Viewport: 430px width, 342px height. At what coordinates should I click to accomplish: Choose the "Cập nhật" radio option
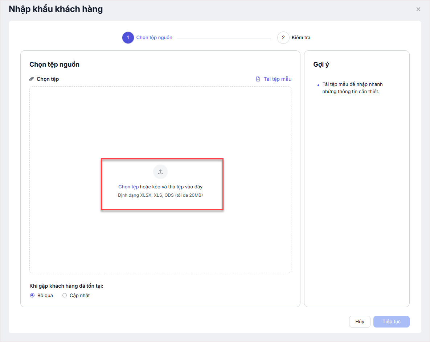point(65,295)
